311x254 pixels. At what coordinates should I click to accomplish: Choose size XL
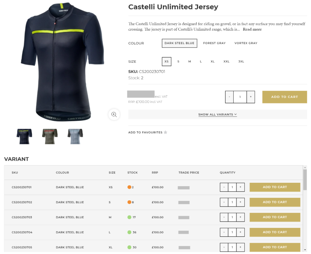click(212, 62)
